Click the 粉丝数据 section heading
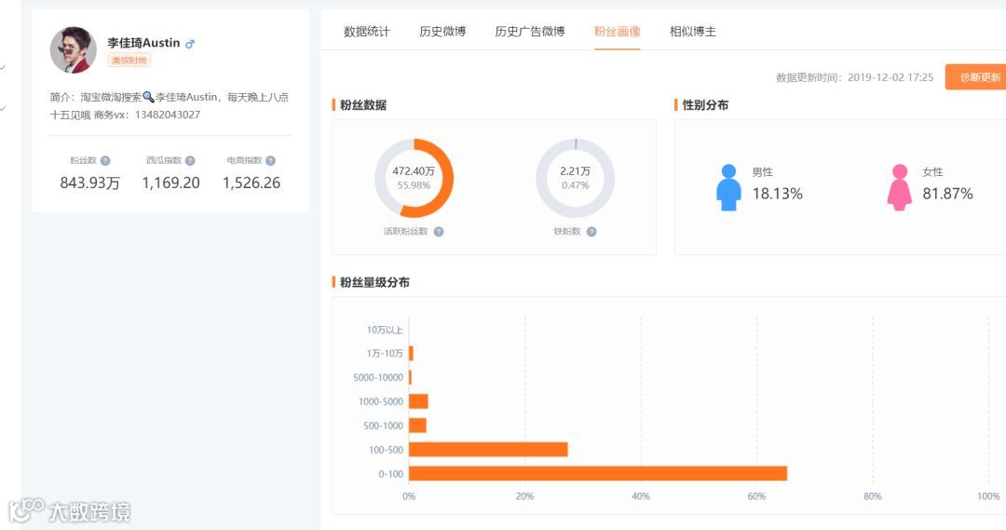The height and width of the screenshot is (530, 1006). [363, 104]
